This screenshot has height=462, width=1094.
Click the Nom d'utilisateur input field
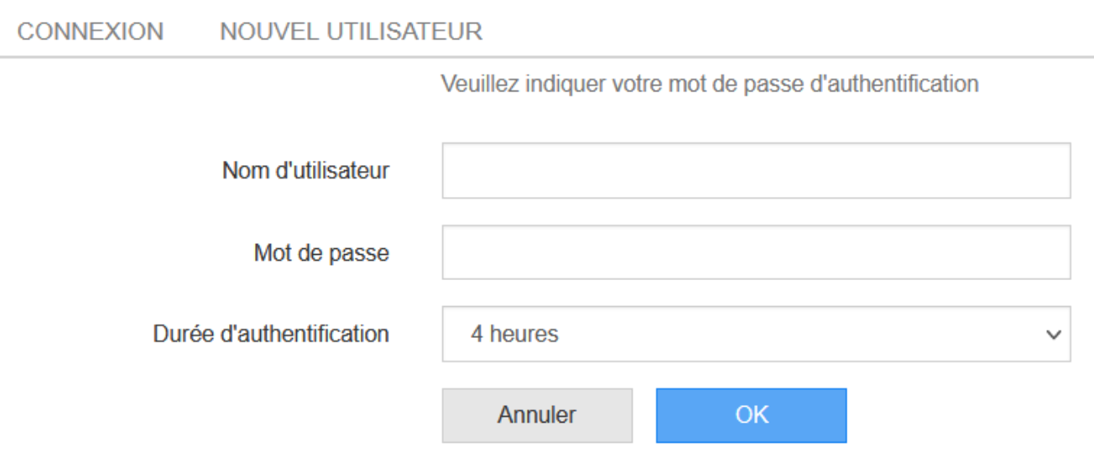756,170
